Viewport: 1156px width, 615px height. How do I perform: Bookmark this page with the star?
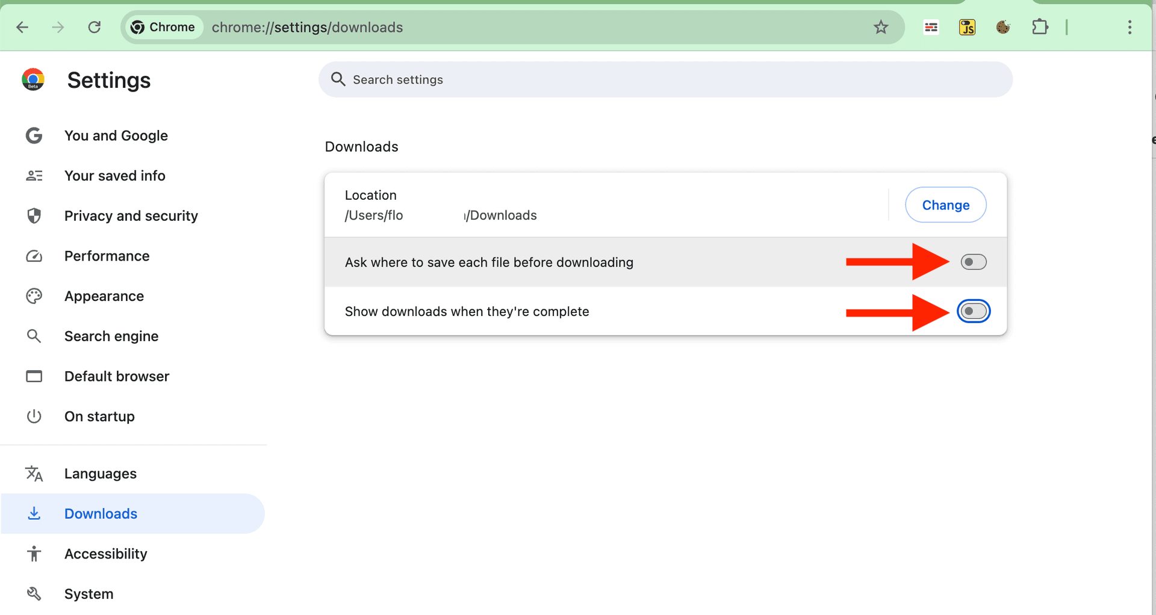tap(881, 27)
